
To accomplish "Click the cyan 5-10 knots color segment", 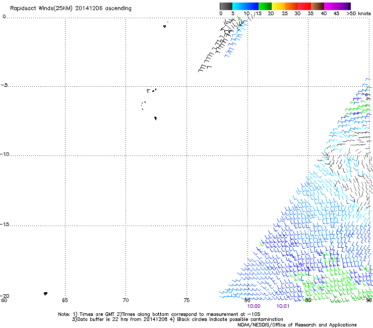I will pyautogui.click(x=239, y=6).
